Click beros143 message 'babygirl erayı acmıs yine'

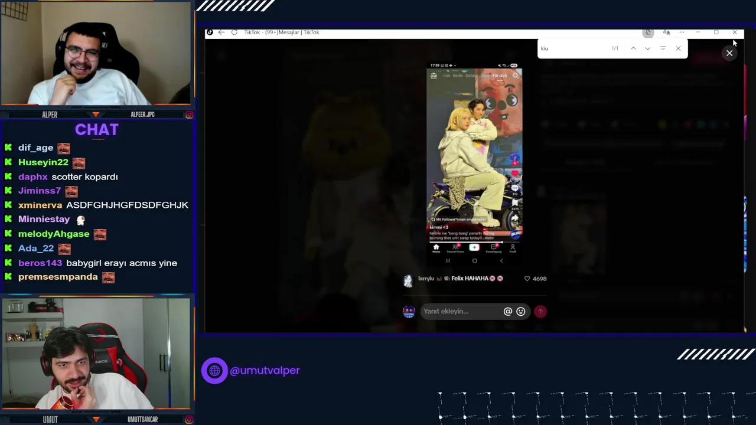122,263
